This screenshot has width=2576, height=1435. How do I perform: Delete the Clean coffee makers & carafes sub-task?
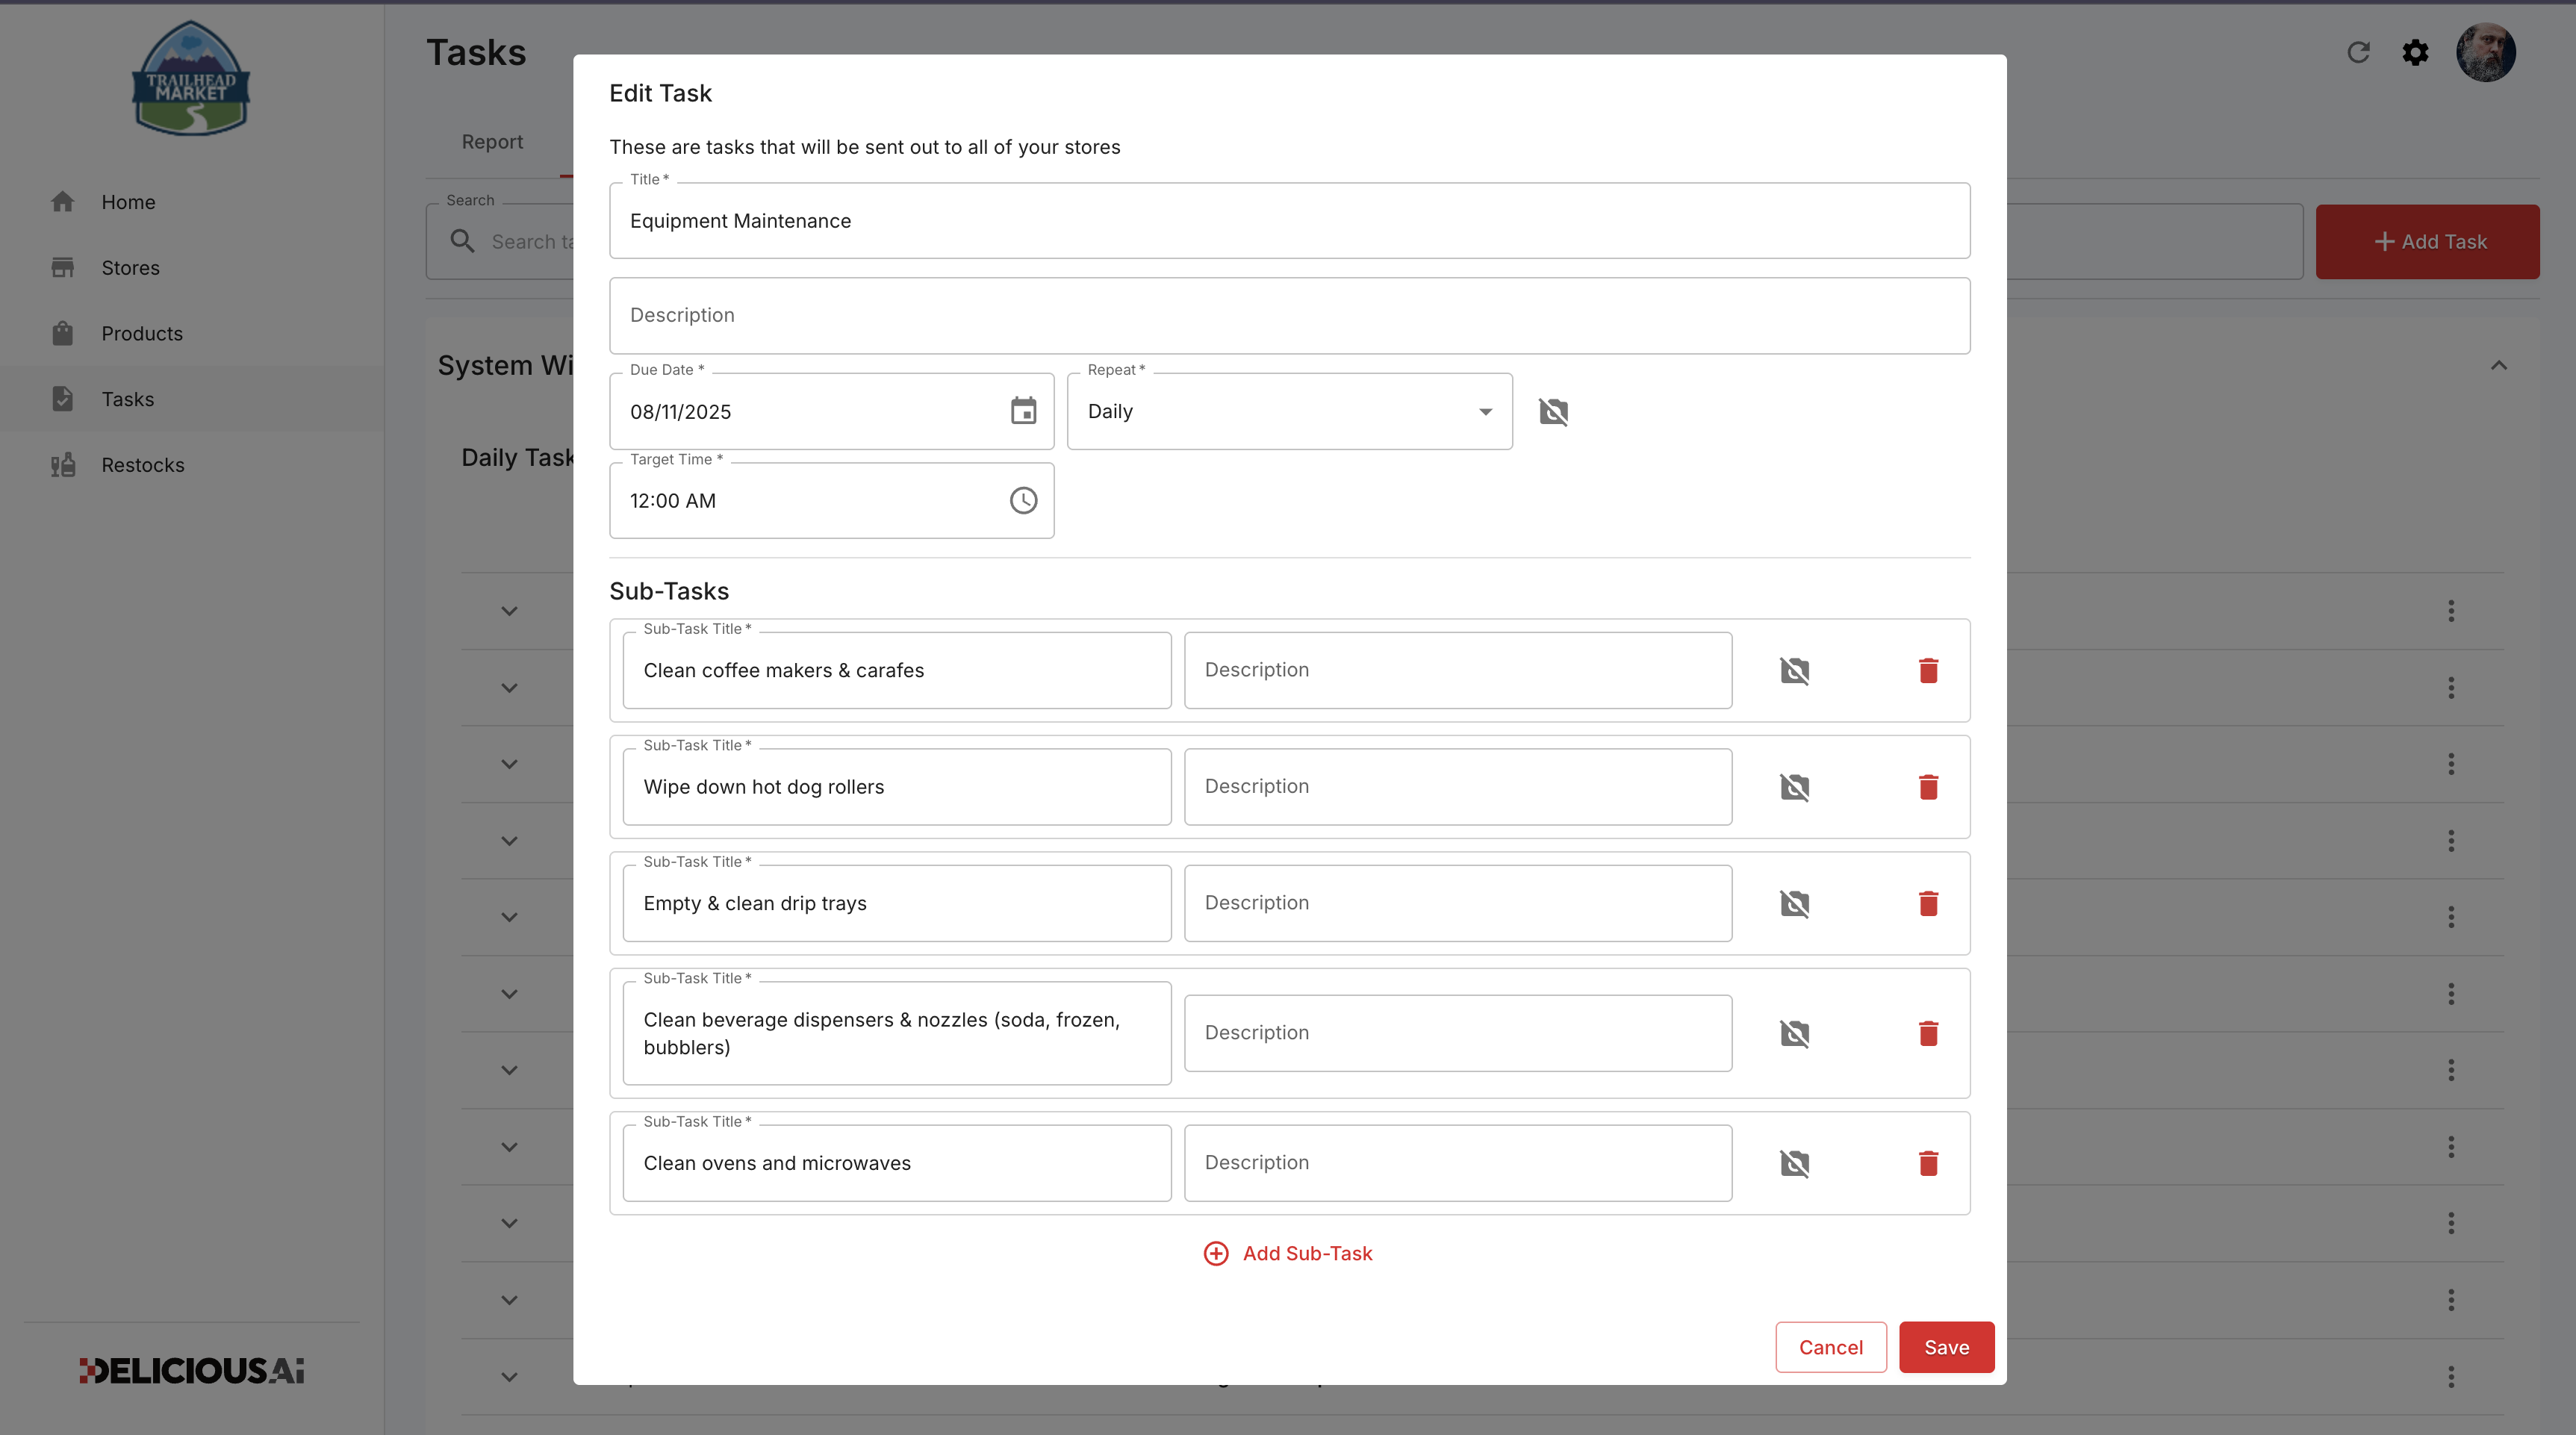pyautogui.click(x=1929, y=670)
